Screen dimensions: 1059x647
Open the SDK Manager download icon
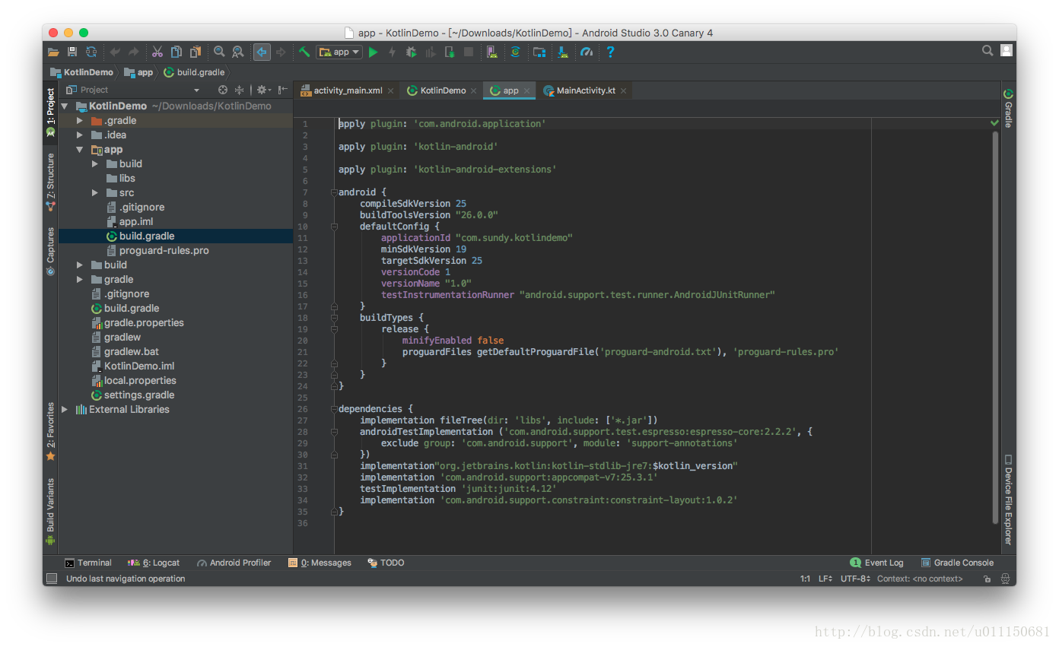563,52
